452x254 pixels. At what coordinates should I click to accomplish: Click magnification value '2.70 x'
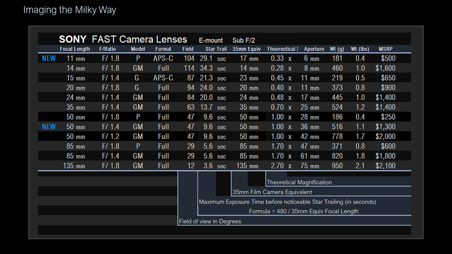[x=281, y=166]
